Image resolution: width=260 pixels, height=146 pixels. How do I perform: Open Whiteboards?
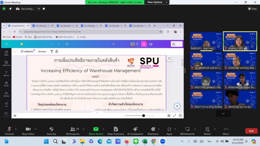coord(187,131)
